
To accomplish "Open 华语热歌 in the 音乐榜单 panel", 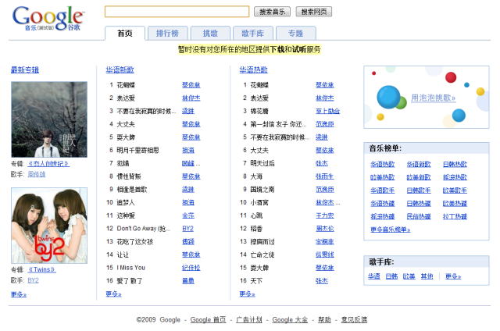I will pyautogui.click(x=382, y=165).
